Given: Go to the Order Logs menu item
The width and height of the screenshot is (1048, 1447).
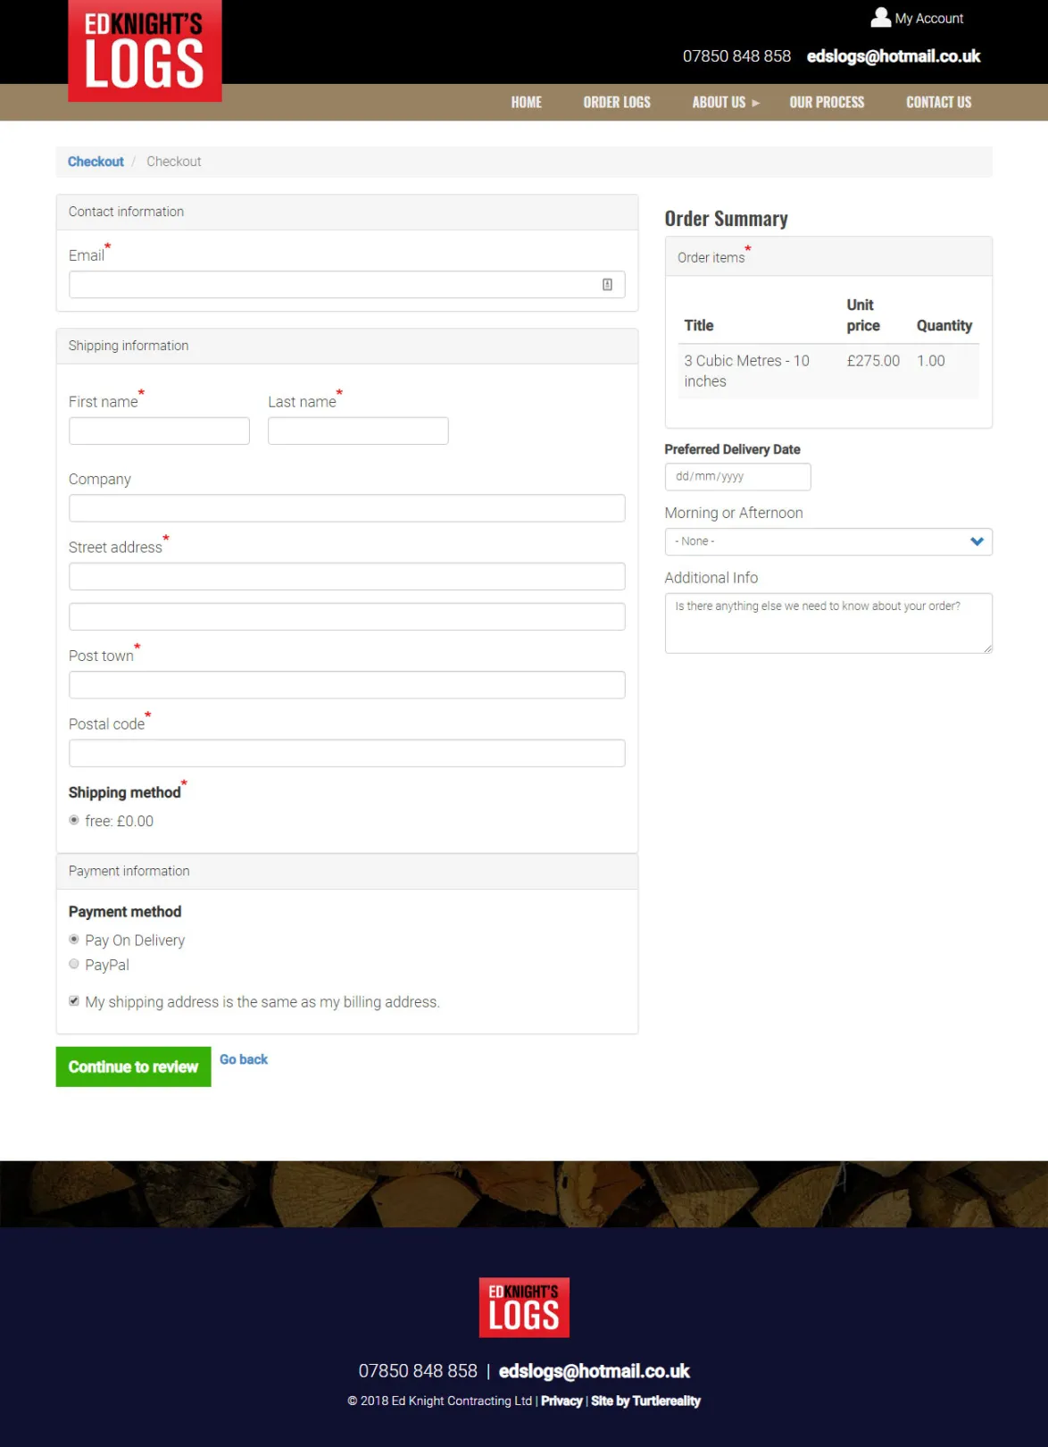Looking at the screenshot, I should [617, 103].
